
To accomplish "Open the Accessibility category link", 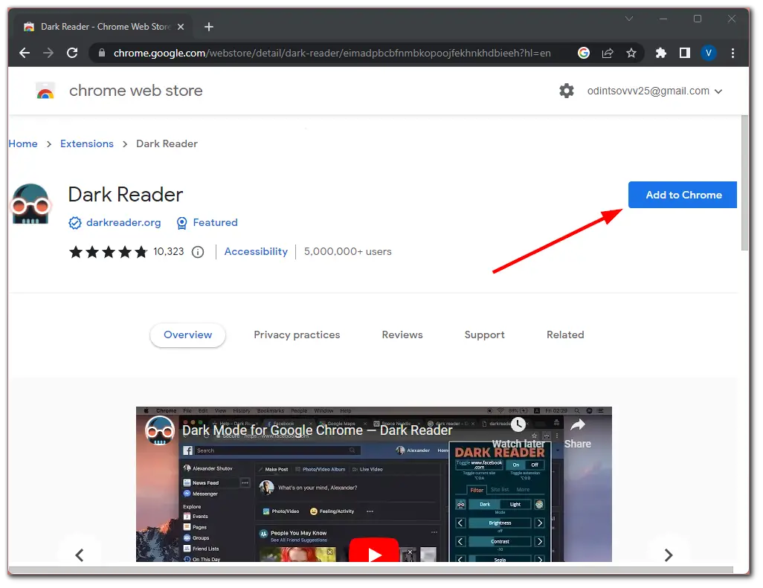I will [x=256, y=252].
